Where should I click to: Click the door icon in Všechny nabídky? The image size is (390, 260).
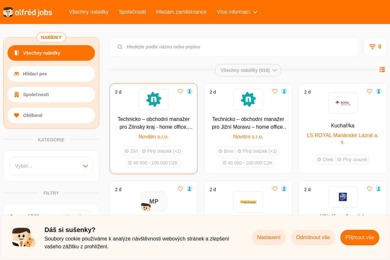17,53
